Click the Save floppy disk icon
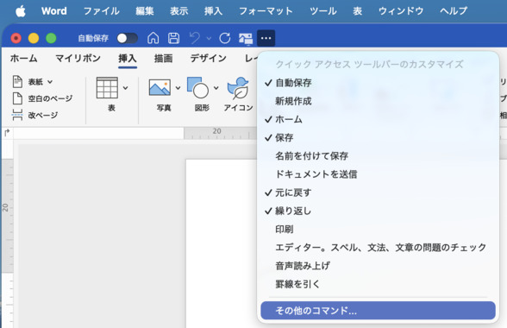Screen dimensions: 507x328 coord(173,38)
